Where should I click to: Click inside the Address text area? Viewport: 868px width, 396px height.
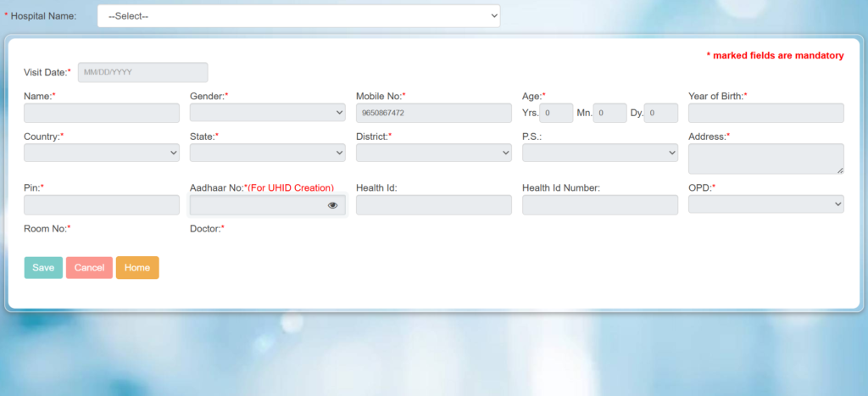[x=766, y=159]
